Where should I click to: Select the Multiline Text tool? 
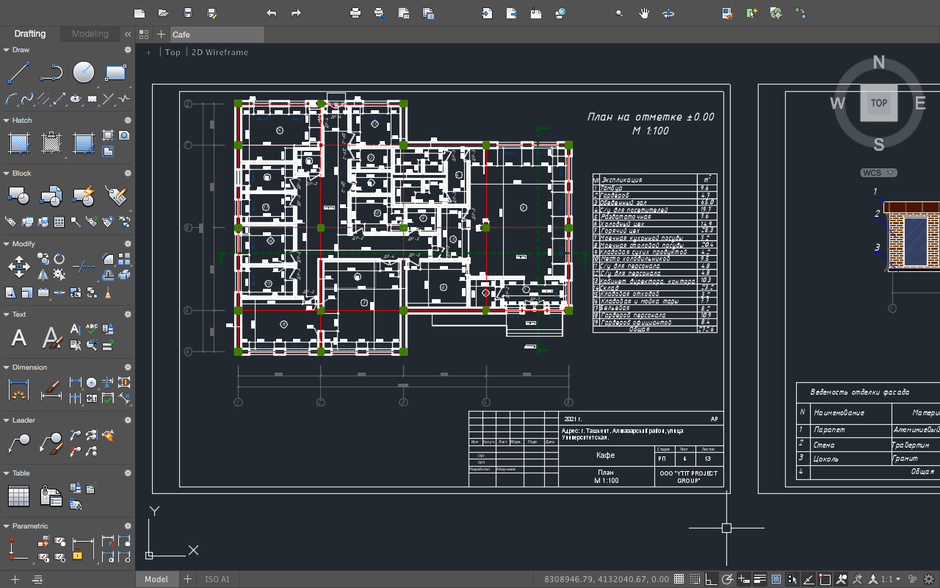(18, 337)
